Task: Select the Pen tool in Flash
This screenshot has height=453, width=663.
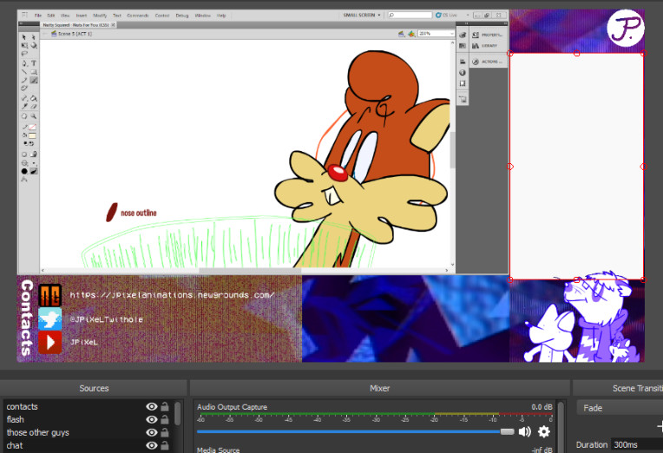Action: click(x=24, y=63)
